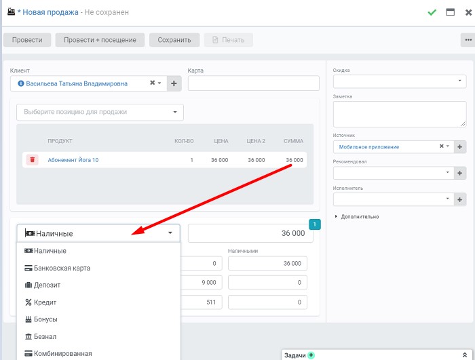Click the Печать button
475x360 pixels.
pos(229,40)
